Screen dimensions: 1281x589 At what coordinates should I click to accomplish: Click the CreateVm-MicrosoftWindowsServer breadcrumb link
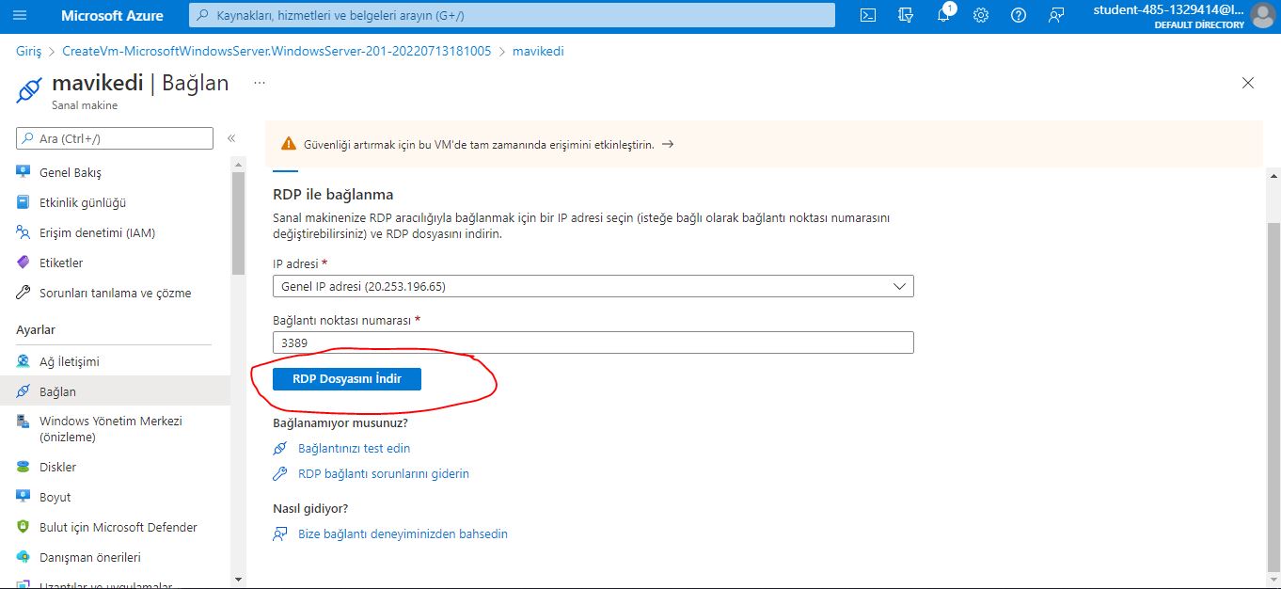[x=277, y=51]
